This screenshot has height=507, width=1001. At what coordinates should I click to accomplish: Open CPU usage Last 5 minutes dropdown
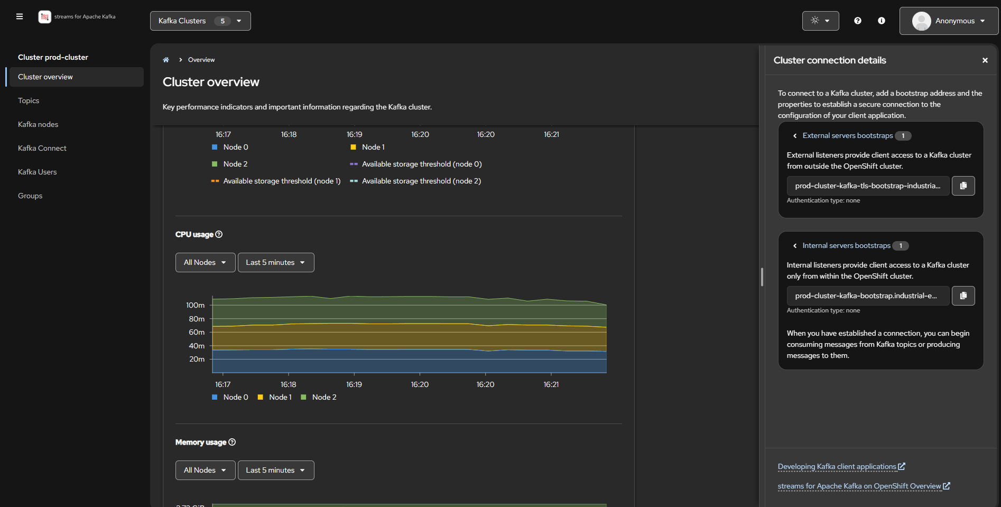click(x=276, y=262)
